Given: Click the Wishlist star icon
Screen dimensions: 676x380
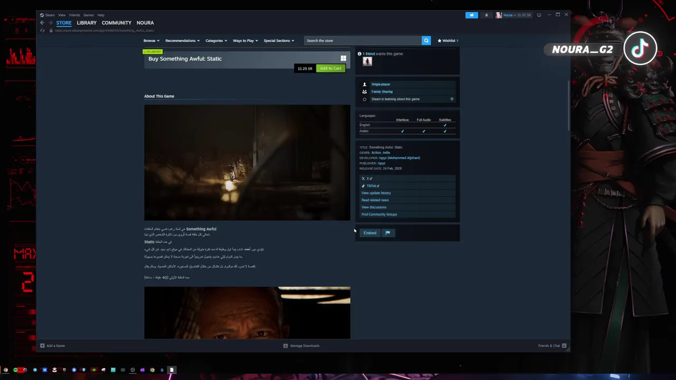Looking at the screenshot, I should (439, 41).
